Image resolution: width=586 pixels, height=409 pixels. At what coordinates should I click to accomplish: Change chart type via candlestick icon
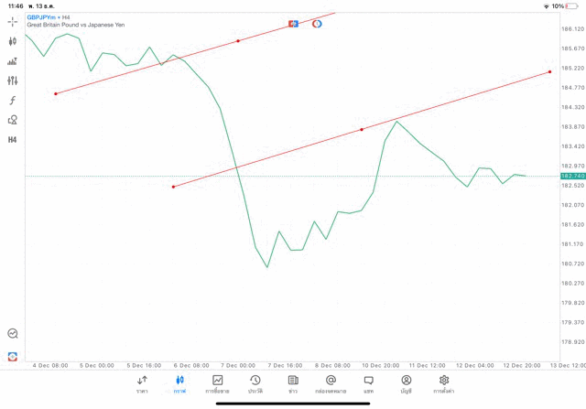13,41
